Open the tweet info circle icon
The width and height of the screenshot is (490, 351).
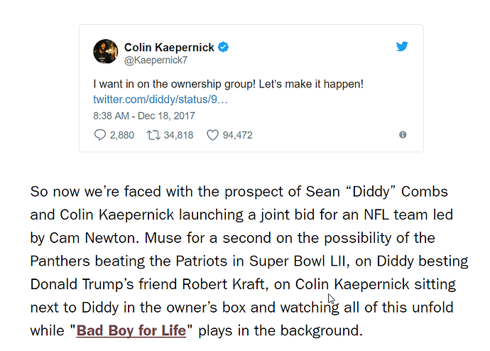click(x=403, y=135)
